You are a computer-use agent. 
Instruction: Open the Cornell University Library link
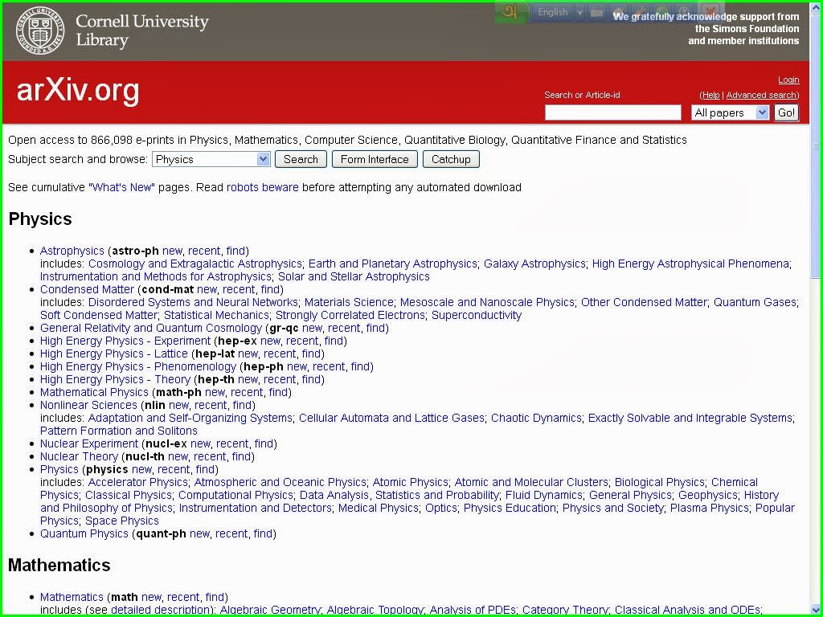tap(141, 31)
